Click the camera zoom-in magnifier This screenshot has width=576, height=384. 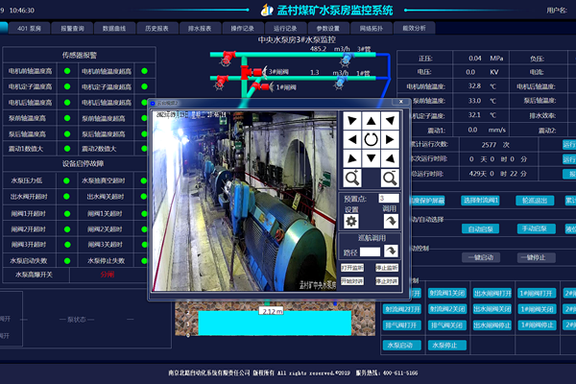point(351,178)
